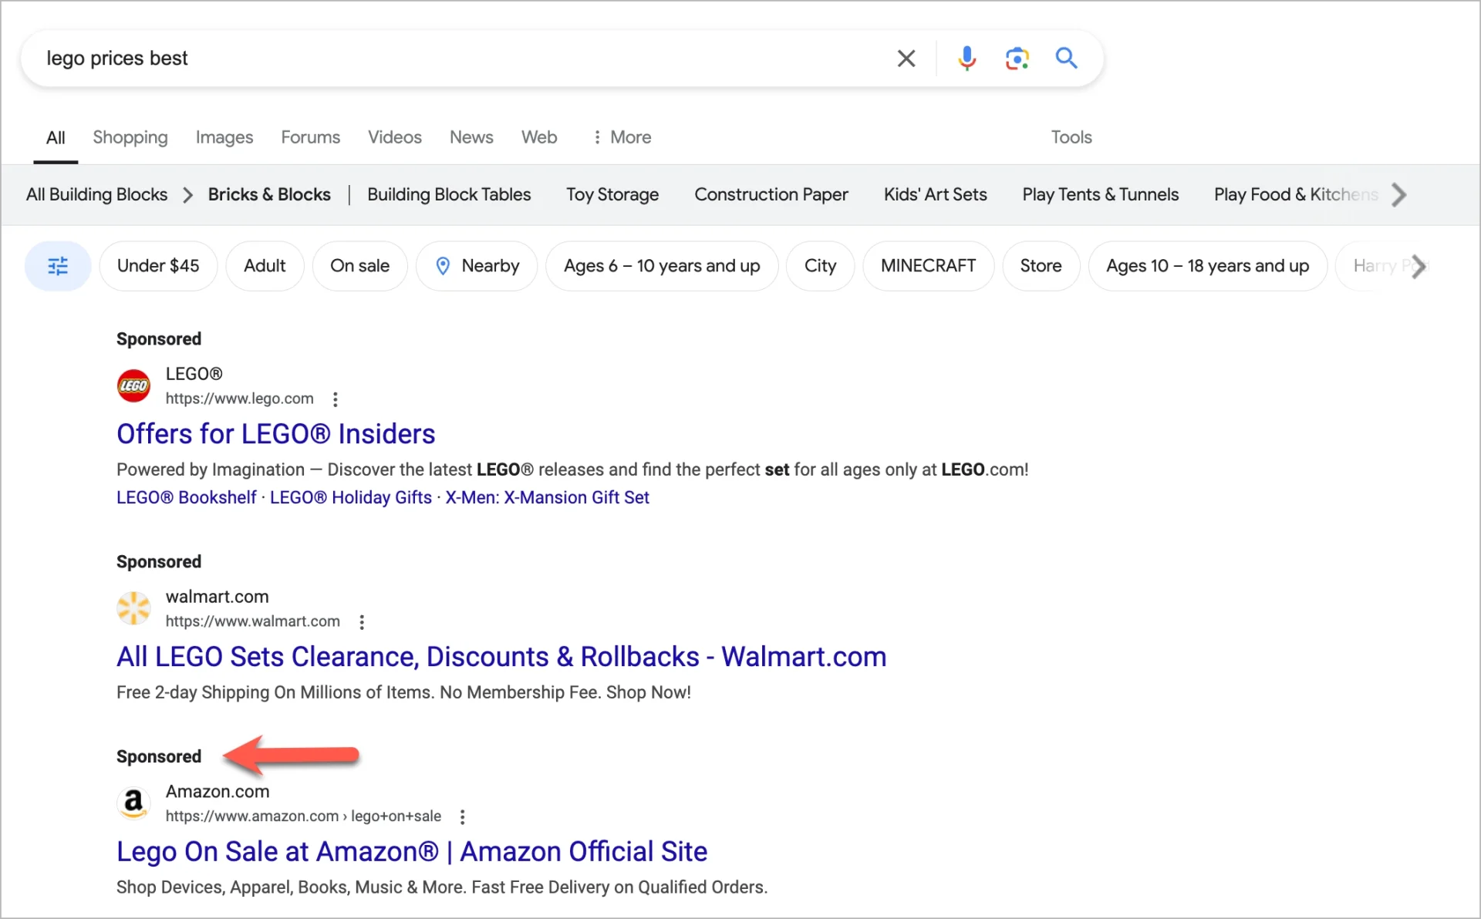
Task: Open Google Lens camera search
Action: [x=1017, y=58]
